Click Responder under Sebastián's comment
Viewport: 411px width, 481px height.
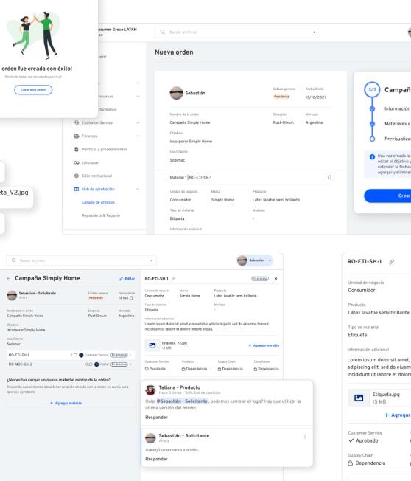click(156, 459)
